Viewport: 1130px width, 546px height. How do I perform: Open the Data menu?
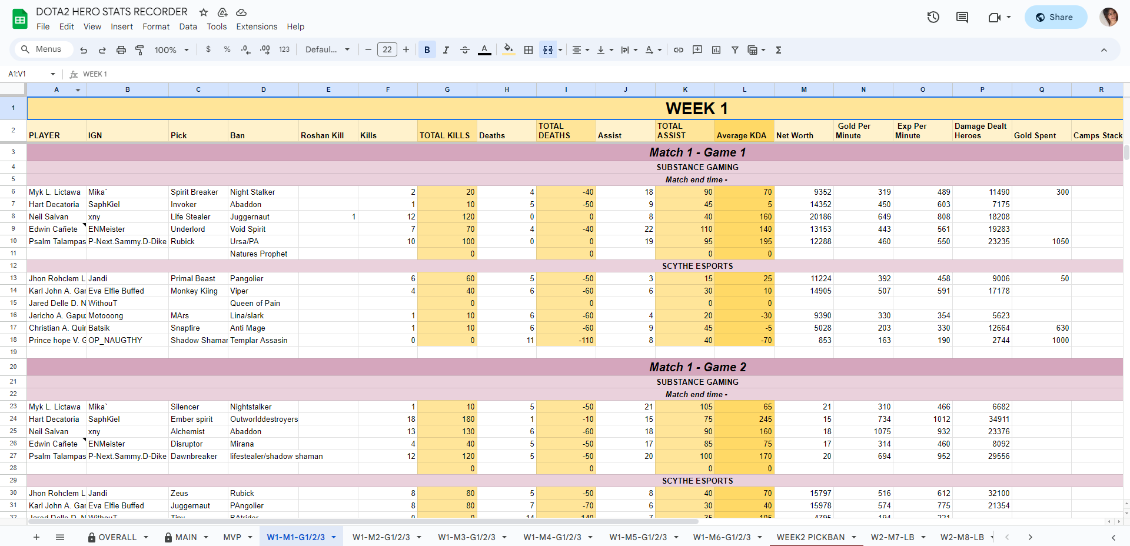(188, 26)
